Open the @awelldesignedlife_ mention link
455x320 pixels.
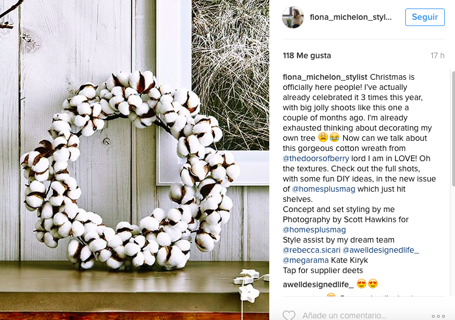coord(380,250)
